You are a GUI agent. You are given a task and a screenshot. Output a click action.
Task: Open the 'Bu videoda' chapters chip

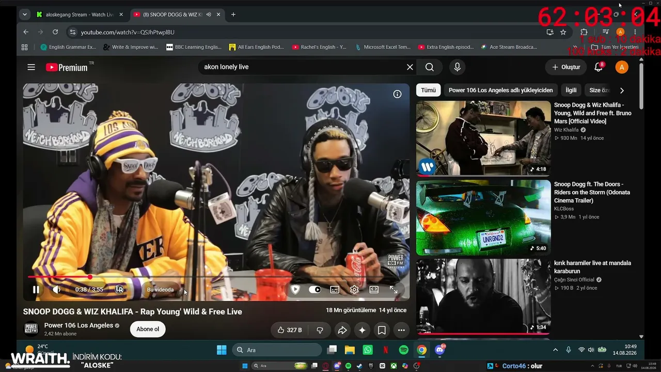tap(161, 289)
